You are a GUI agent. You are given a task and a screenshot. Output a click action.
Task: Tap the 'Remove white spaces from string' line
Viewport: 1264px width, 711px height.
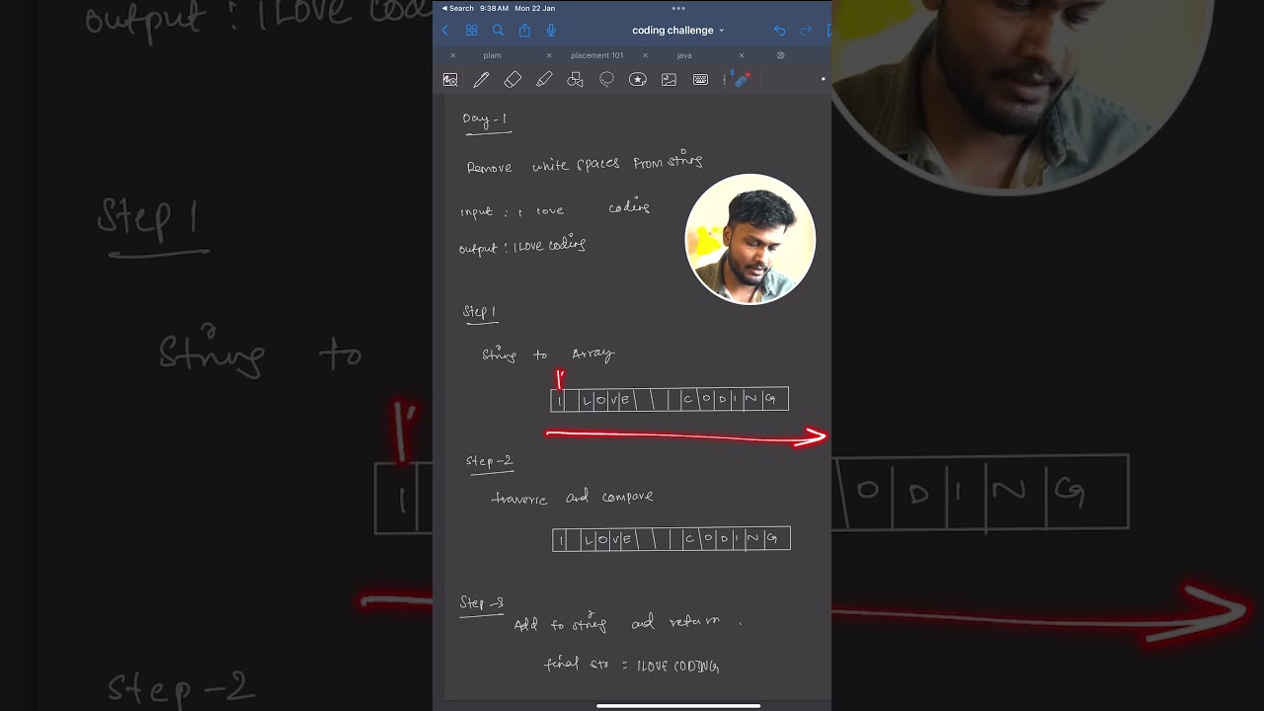[585, 162]
